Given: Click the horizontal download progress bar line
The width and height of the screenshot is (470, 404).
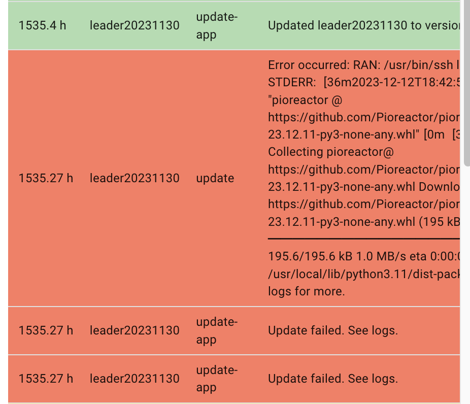Looking at the screenshot, I should [x=364, y=239].
